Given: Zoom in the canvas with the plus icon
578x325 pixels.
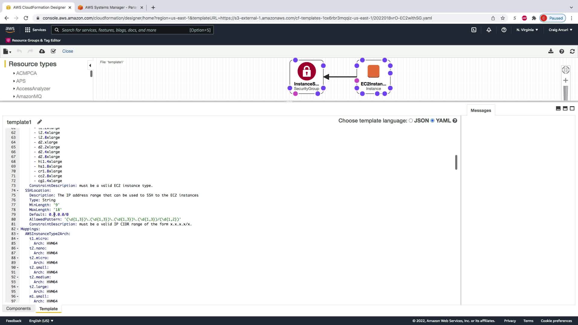Looking at the screenshot, I should tap(566, 80).
